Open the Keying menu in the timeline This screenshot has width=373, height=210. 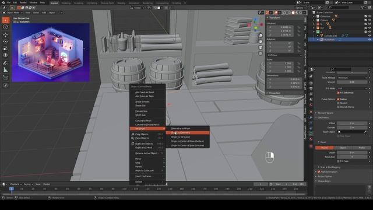tap(28, 184)
